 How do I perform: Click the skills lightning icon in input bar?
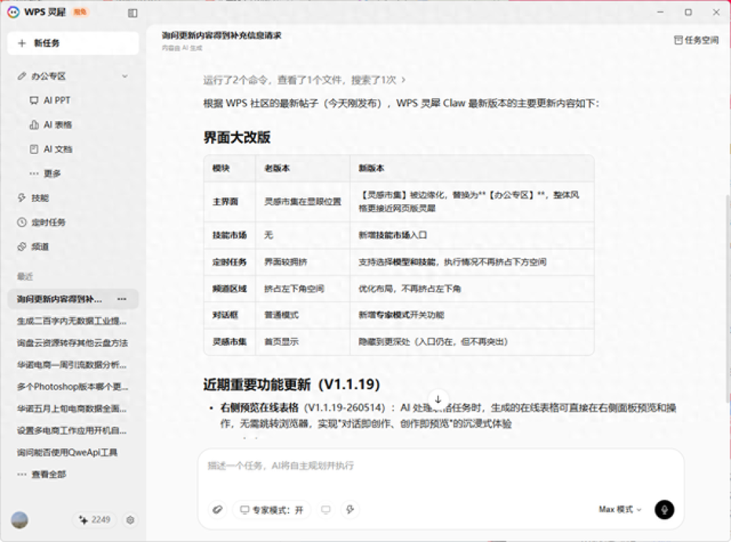350,510
